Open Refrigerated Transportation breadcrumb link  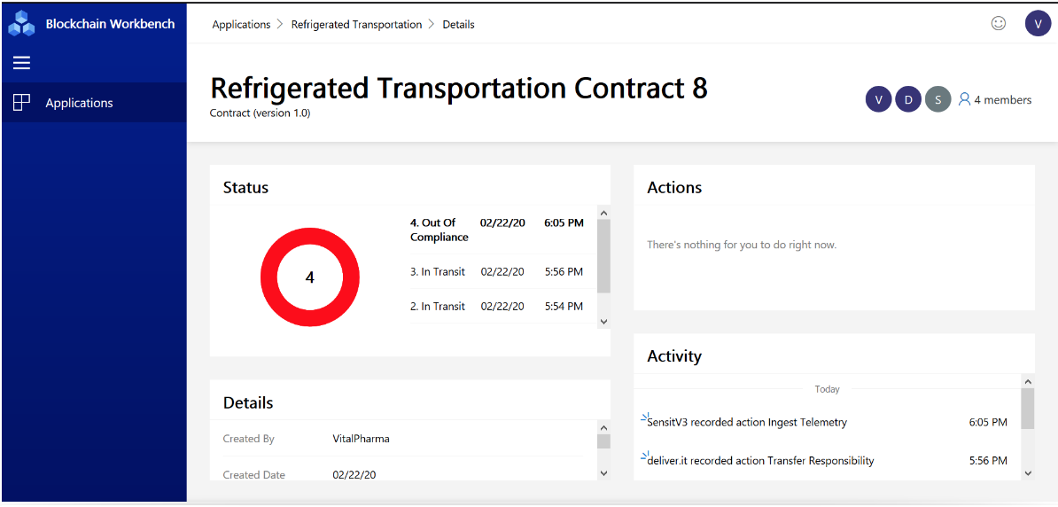tap(356, 24)
